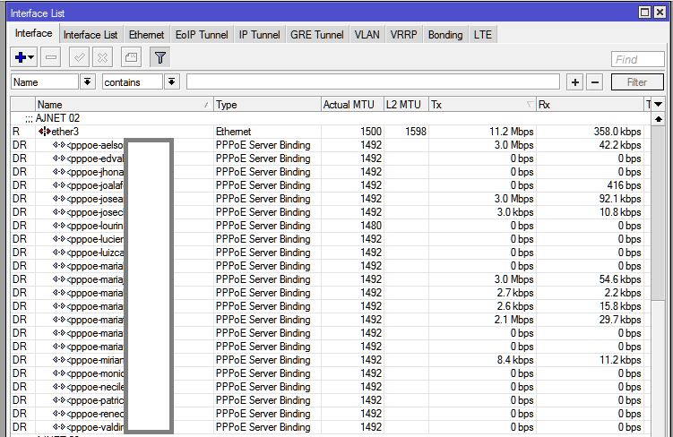Remove filter row with the minus button

coord(595,81)
